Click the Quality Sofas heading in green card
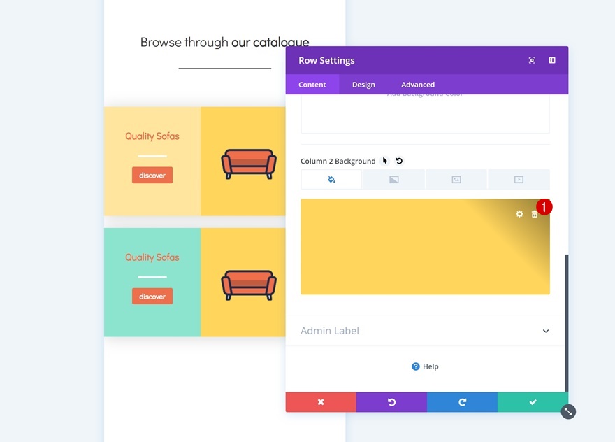 click(152, 257)
